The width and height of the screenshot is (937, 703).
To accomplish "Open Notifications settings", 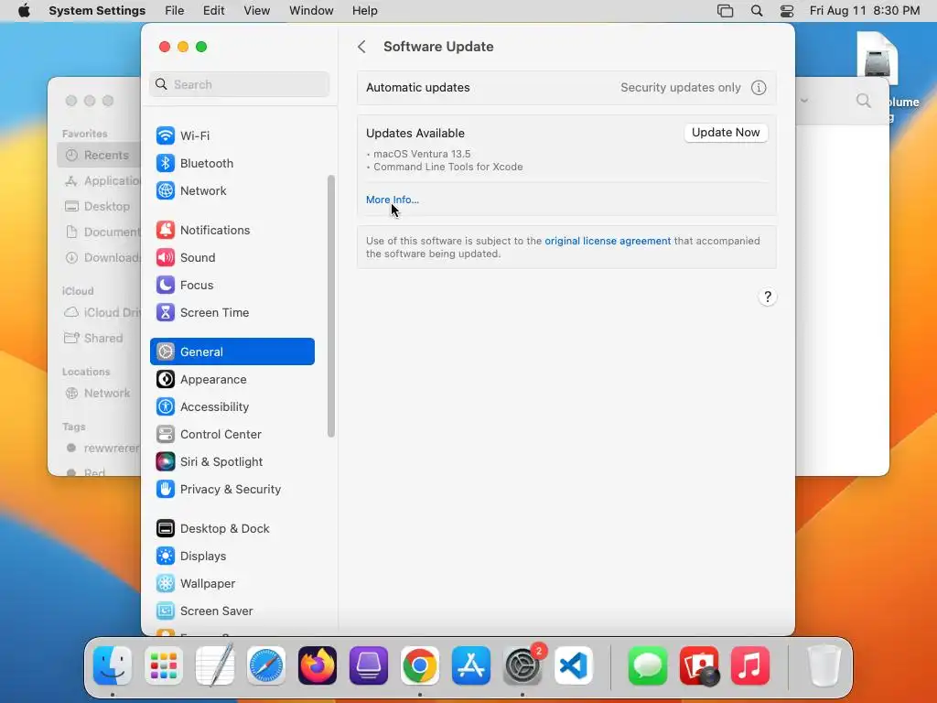I will [x=232, y=230].
